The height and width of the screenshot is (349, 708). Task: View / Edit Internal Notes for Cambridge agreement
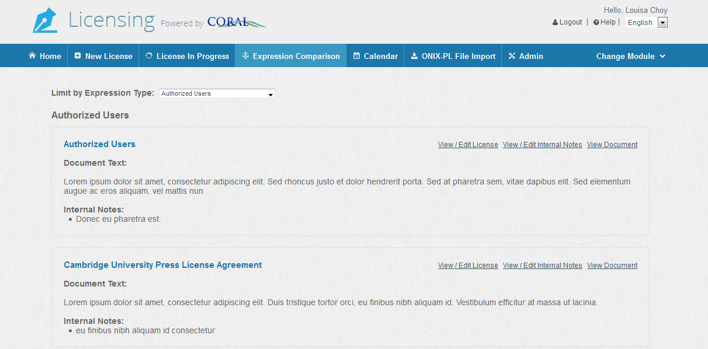coord(543,266)
